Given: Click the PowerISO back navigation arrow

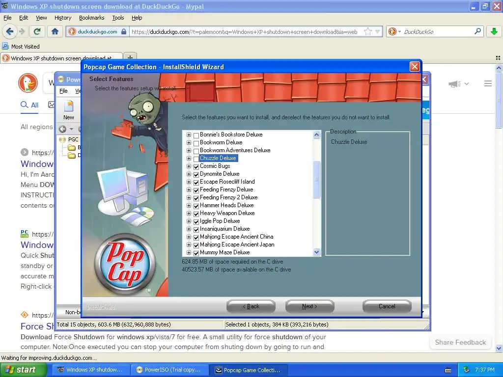Looking at the screenshot, I should (62, 129).
